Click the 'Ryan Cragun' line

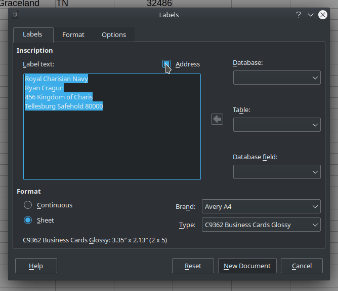point(44,88)
